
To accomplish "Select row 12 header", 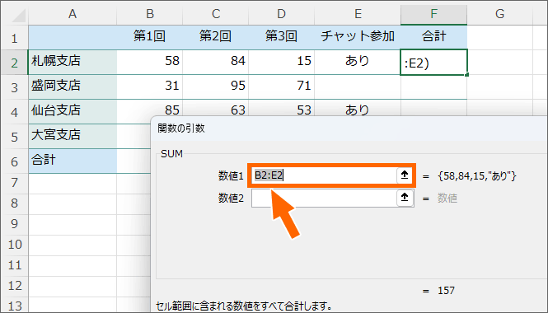I will 14,287.
